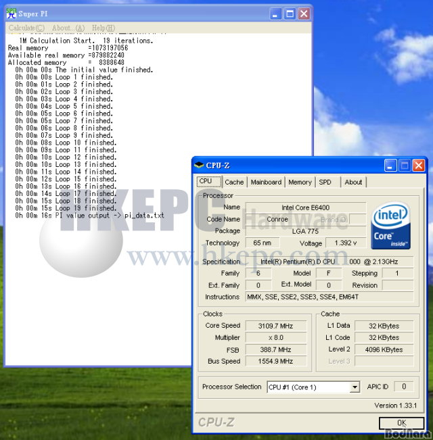Click the CPU-Z chip icon in title bar
The height and width of the screenshot is (440, 433).
coord(199,166)
